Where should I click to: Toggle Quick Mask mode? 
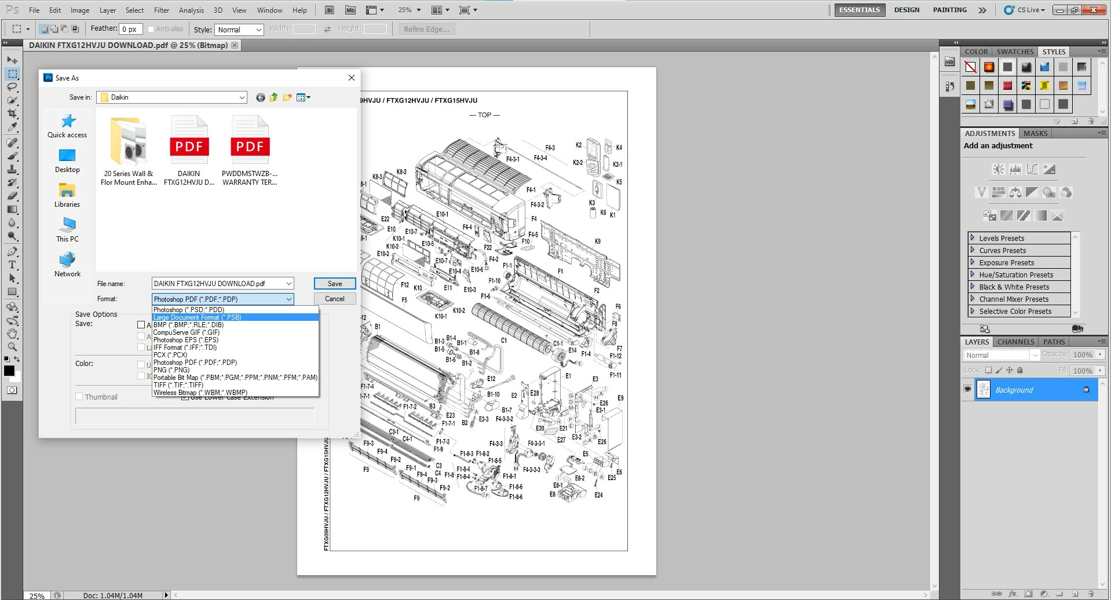pyautogui.click(x=12, y=390)
